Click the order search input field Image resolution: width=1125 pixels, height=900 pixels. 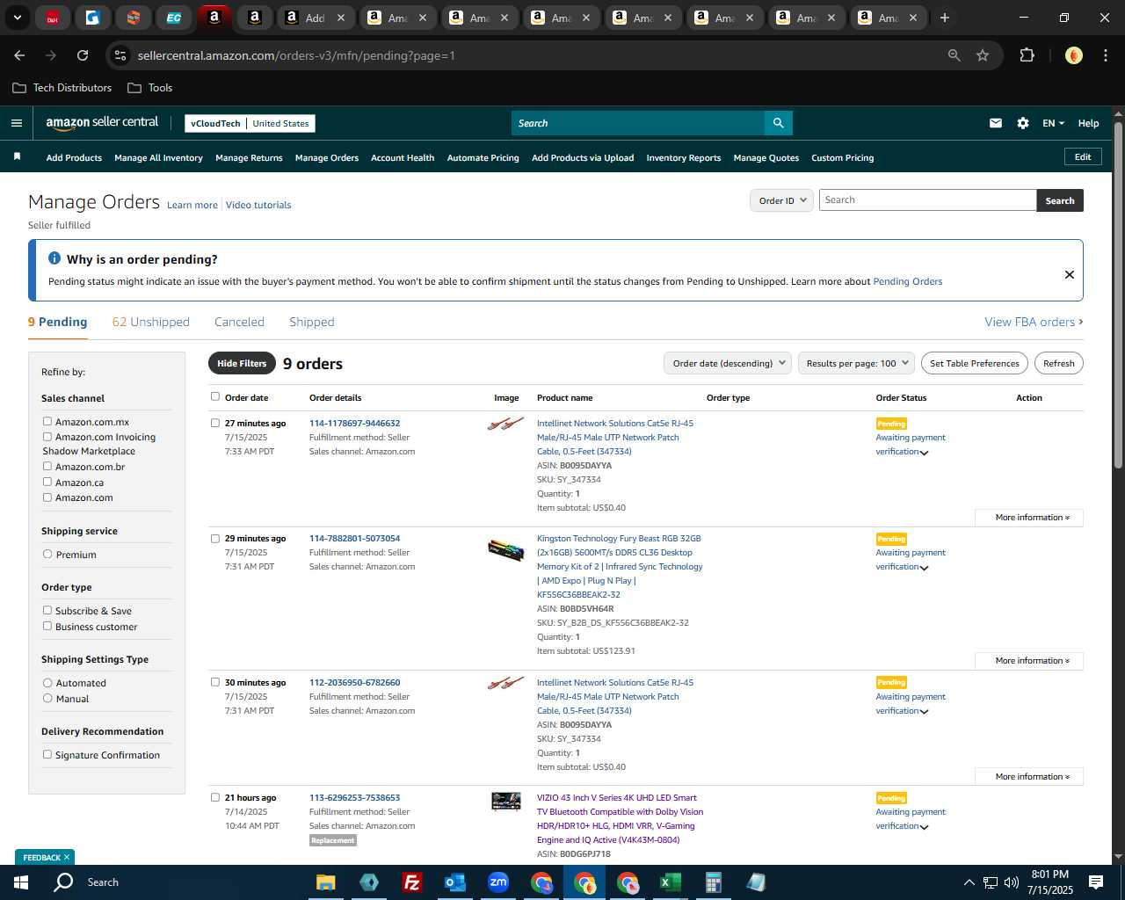coord(927,200)
